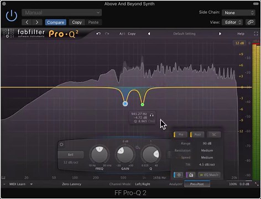Open the Help menu
This screenshot has height=199, width=261.
coord(241,34)
